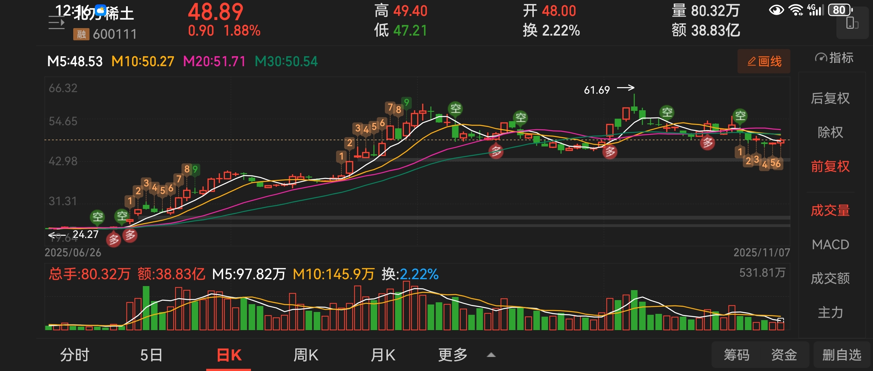Switch to the 周K tab

(x=306, y=355)
